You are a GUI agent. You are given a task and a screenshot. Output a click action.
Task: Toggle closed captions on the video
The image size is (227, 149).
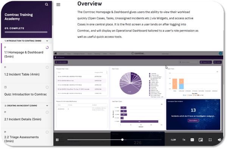[x=192, y=140]
